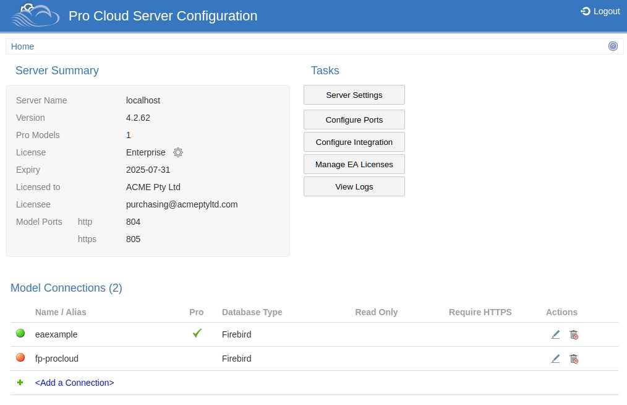This screenshot has height=405, width=627.
Task: Select Manage EA Licenses
Action: 354,165
